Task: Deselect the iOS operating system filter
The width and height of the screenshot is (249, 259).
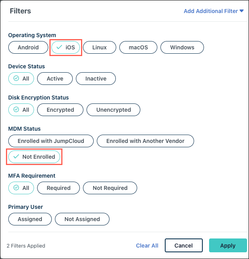Action: [x=66, y=47]
